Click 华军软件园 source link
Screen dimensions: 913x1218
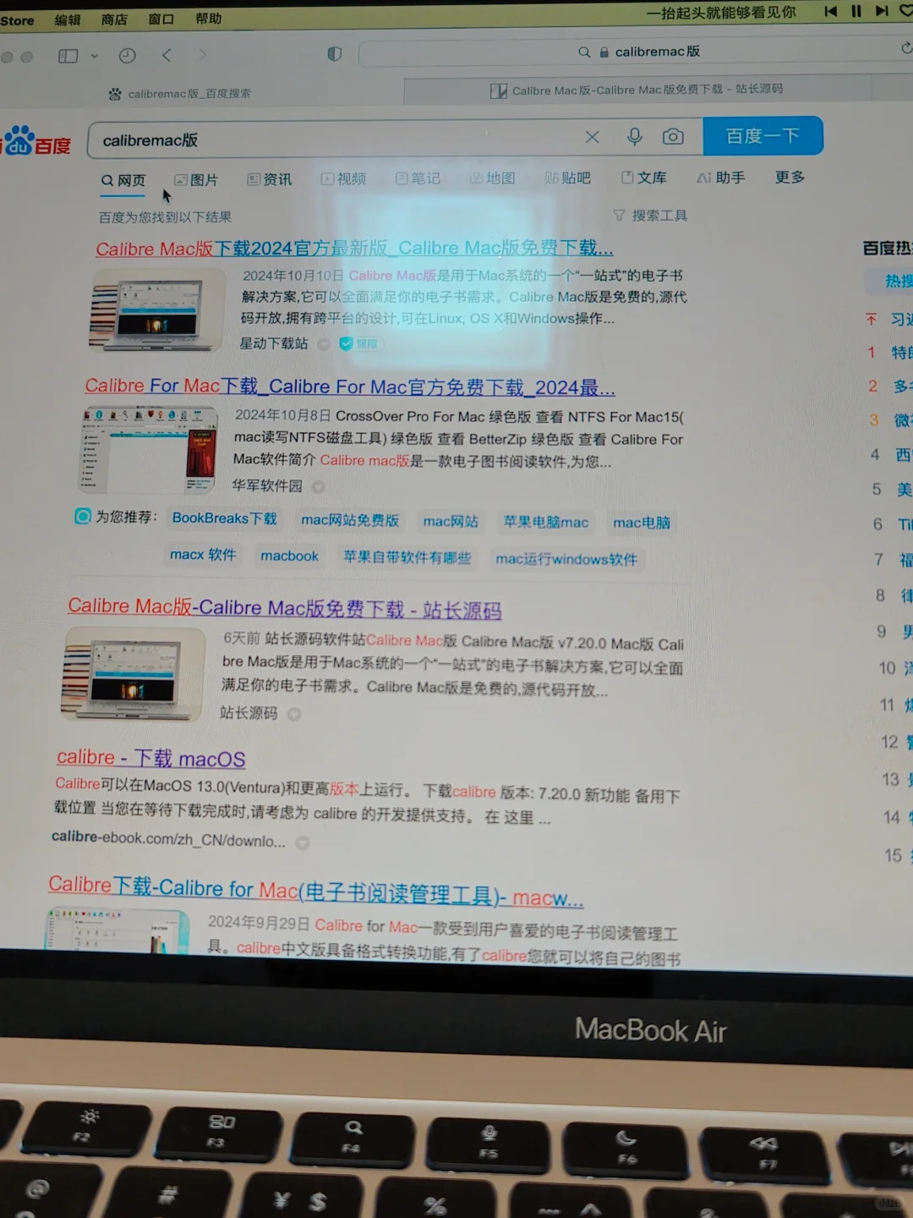pyautogui.click(x=267, y=486)
